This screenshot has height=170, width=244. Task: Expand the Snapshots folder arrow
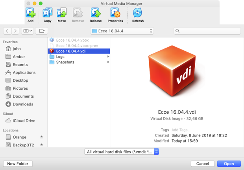coord(108,62)
